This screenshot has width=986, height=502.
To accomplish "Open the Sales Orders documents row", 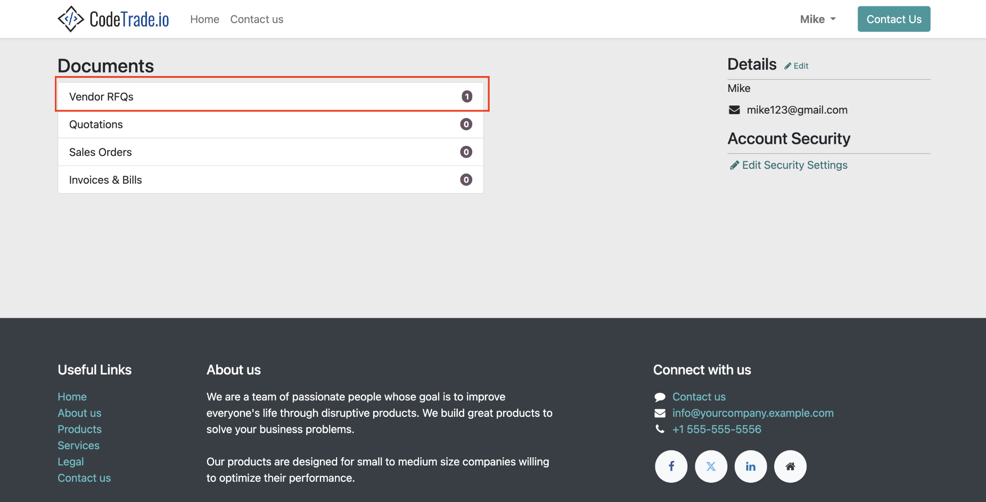I will pos(271,152).
